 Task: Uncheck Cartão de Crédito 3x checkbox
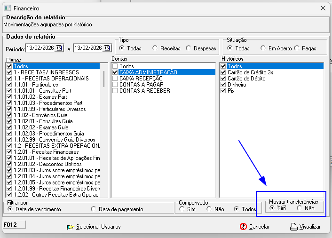[x=223, y=72]
